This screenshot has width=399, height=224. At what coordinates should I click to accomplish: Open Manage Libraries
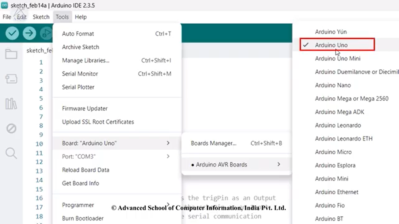point(117,61)
